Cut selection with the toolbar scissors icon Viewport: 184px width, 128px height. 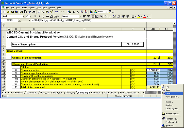(x=39, y=12)
